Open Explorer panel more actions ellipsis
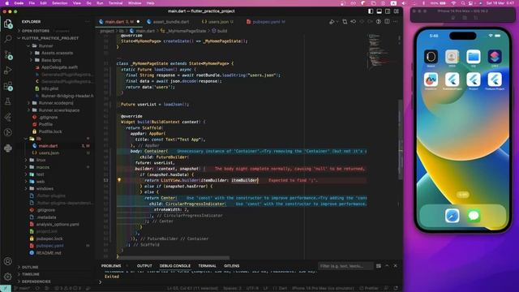Viewport: 519px width, 292px height. 88,22
